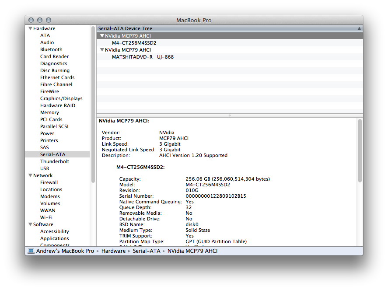Select the Software heading in sidebar
The image size is (388, 290).
point(43,224)
